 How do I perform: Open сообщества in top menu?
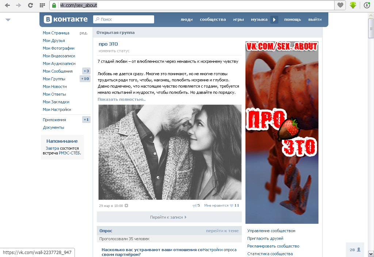point(213,19)
